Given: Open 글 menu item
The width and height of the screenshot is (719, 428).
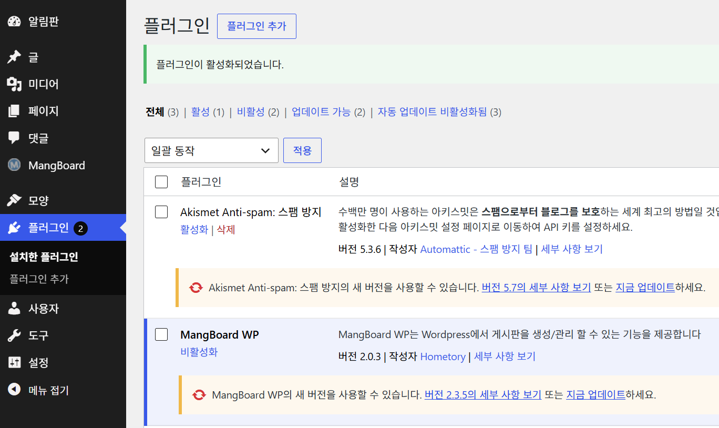Looking at the screenshot, I should (63, 57).
